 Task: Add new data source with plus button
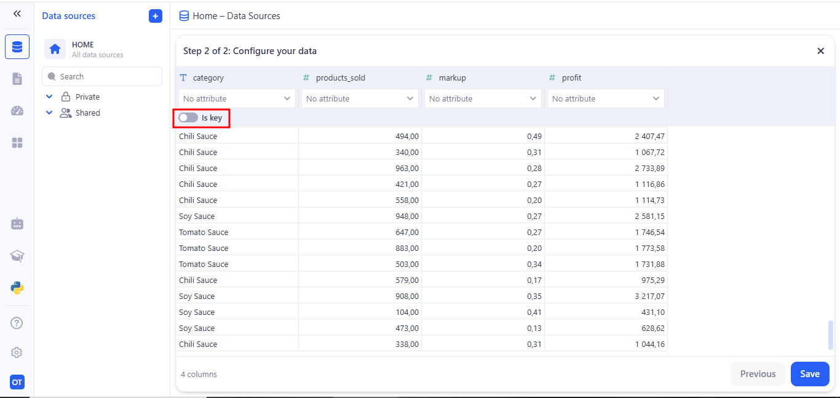coord(156,16)
